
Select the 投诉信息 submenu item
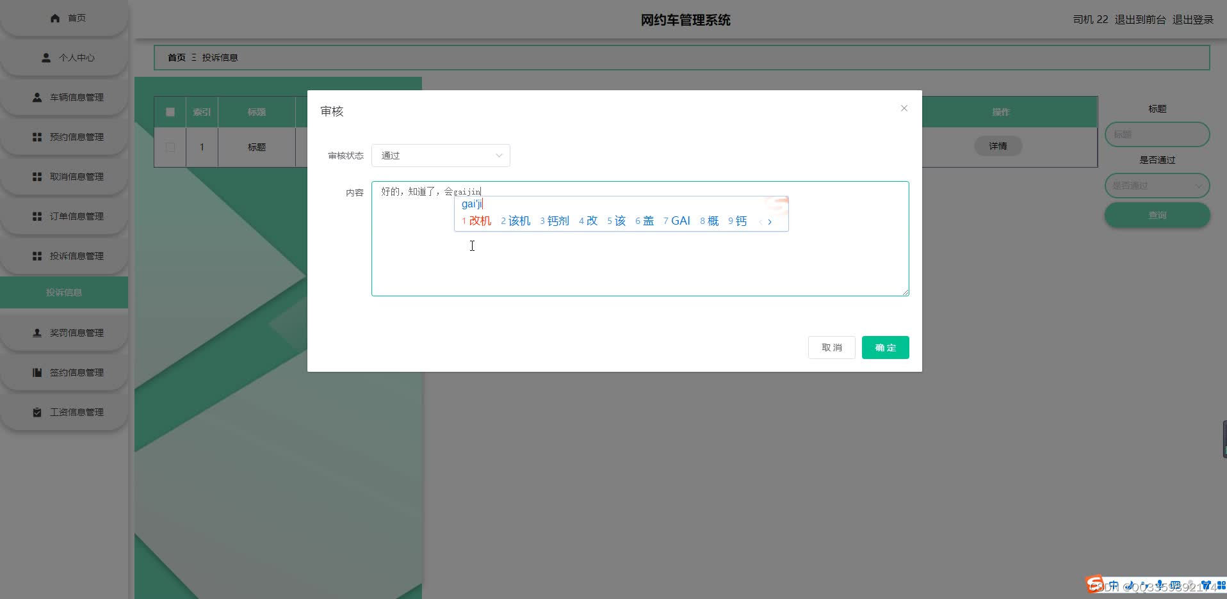click(x=64, y=292)
